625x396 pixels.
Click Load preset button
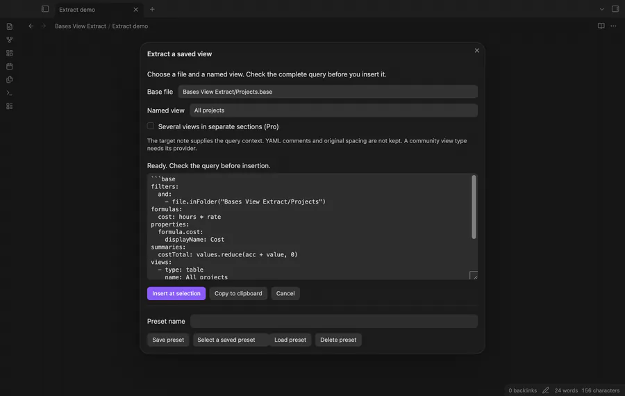coord(290,340)
